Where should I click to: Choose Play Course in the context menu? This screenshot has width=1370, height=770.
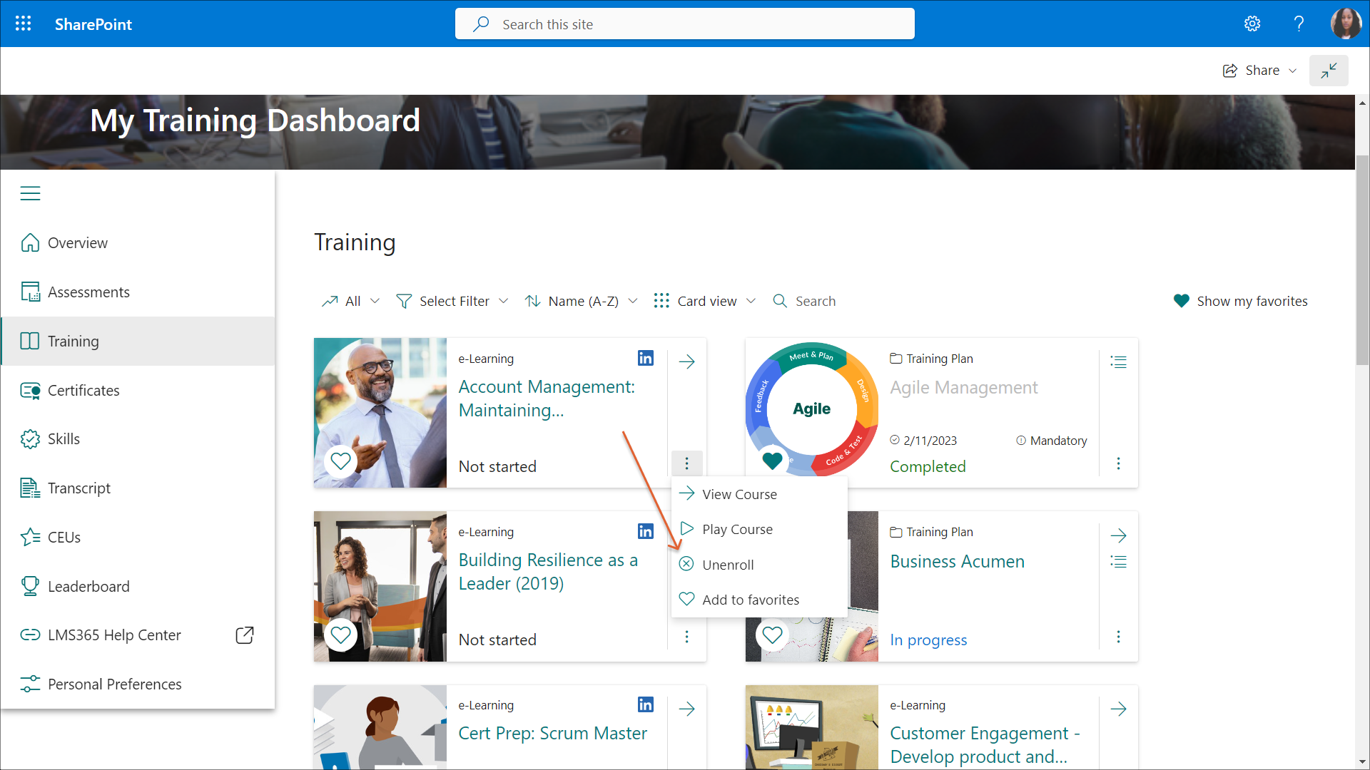[737, 529]
